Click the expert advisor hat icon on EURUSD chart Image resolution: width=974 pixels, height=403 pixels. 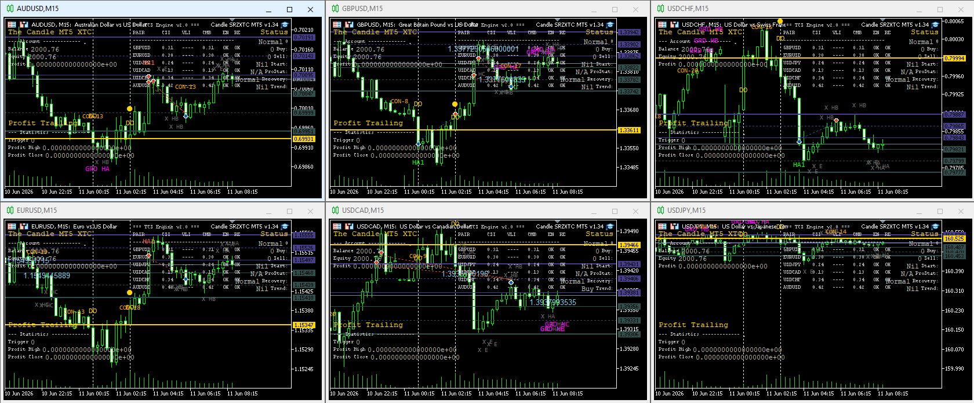pos(285,227)
